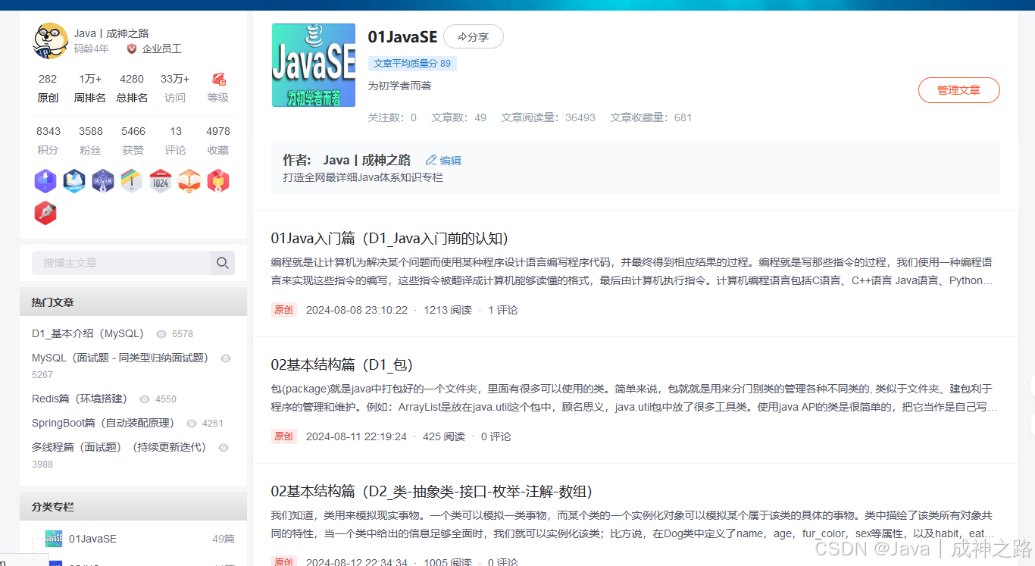Open the striped badge showing number 1
The width and height of the screenshot is (1035, 566).
pos(132,181)
